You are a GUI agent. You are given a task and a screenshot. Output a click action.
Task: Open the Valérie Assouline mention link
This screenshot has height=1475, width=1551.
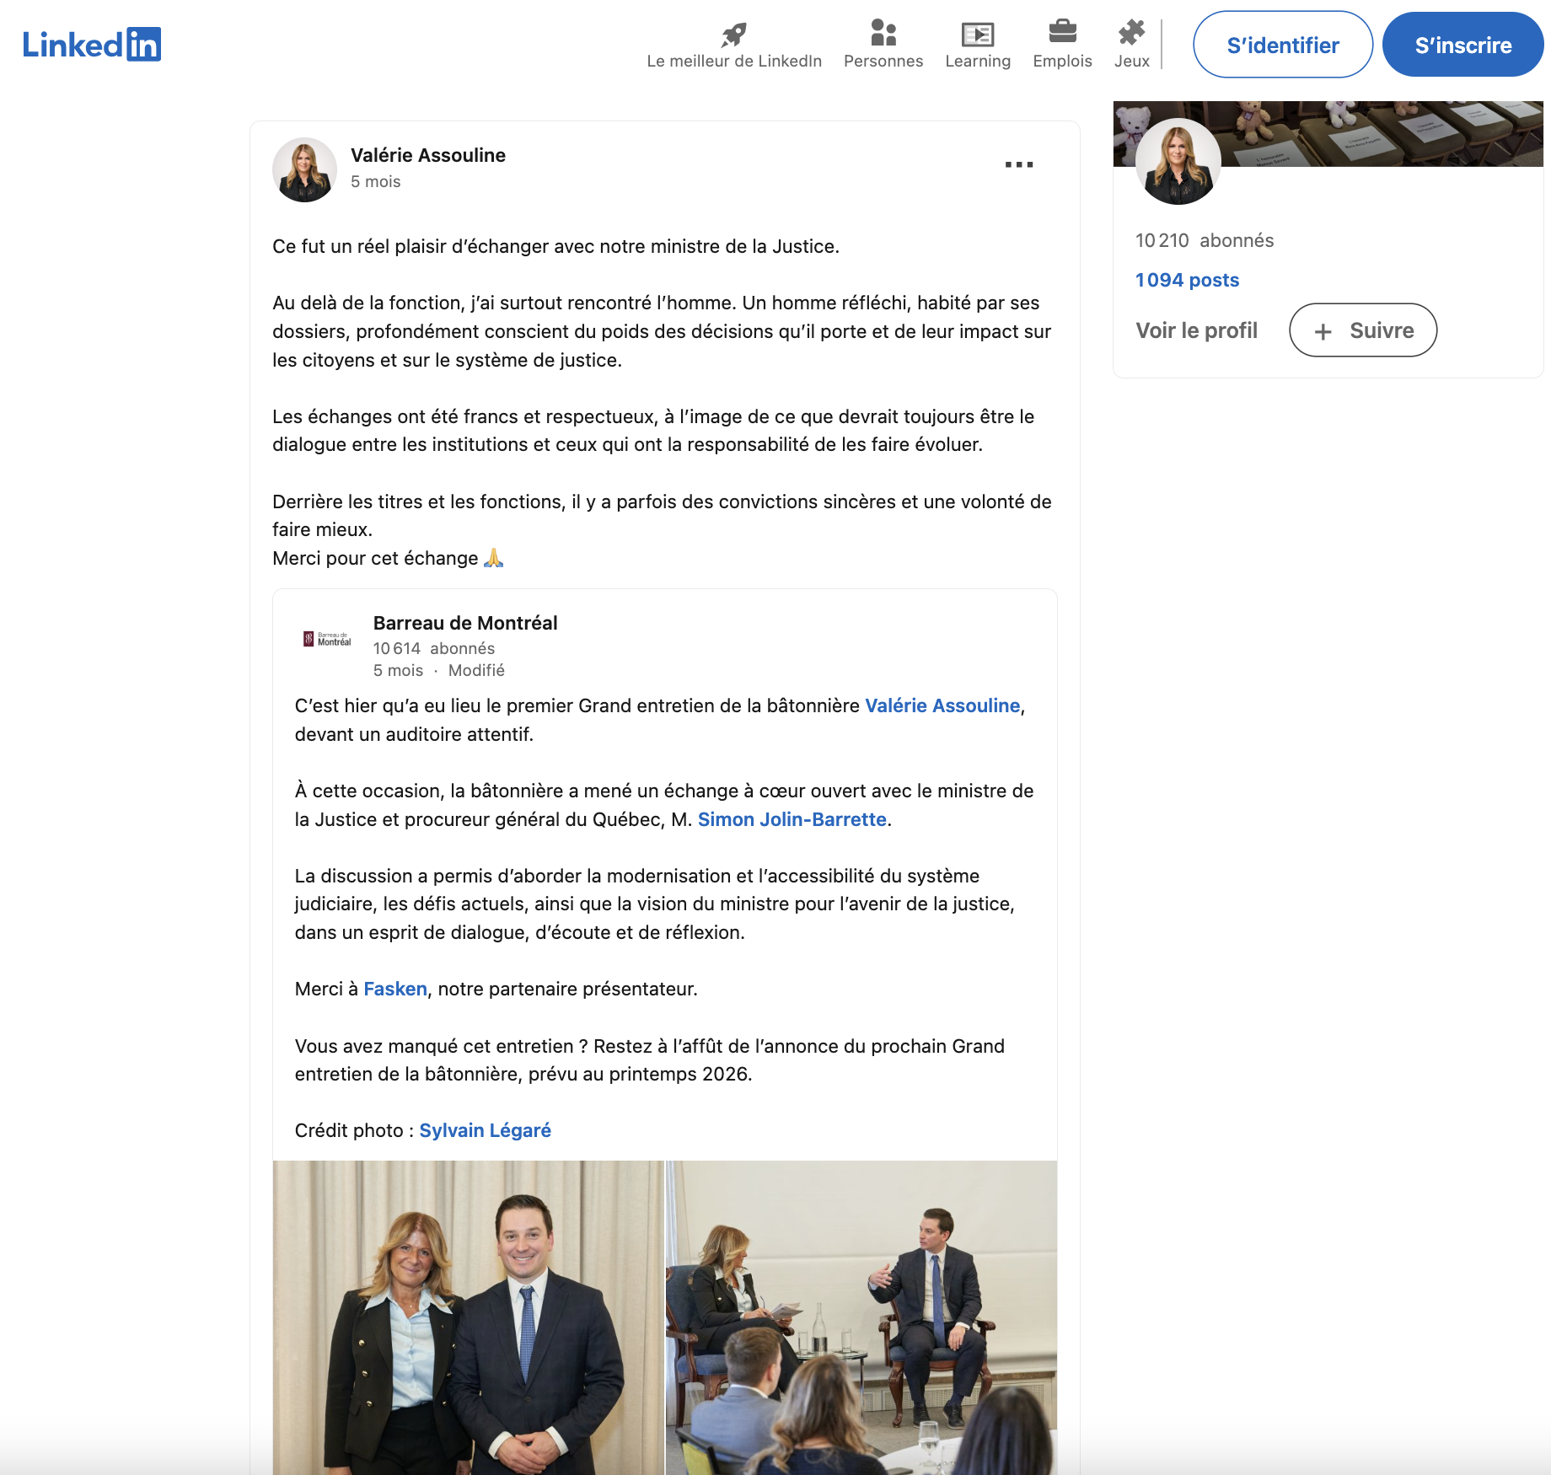click(x=942, y=705)
